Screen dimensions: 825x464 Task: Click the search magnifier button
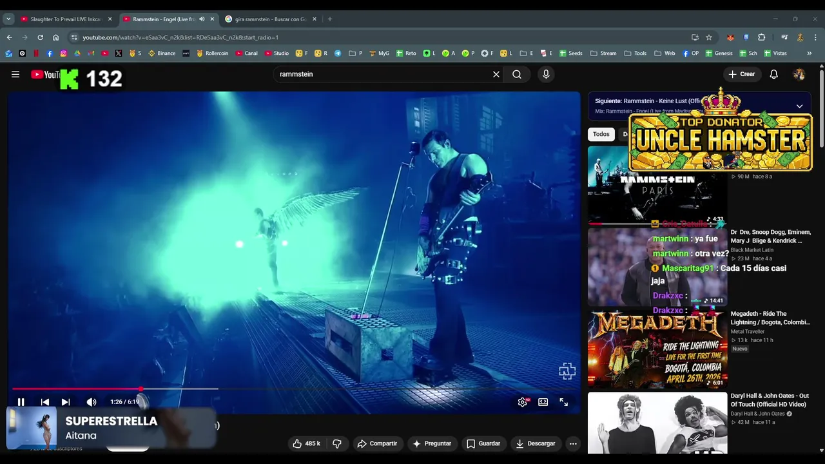point(517,74)
